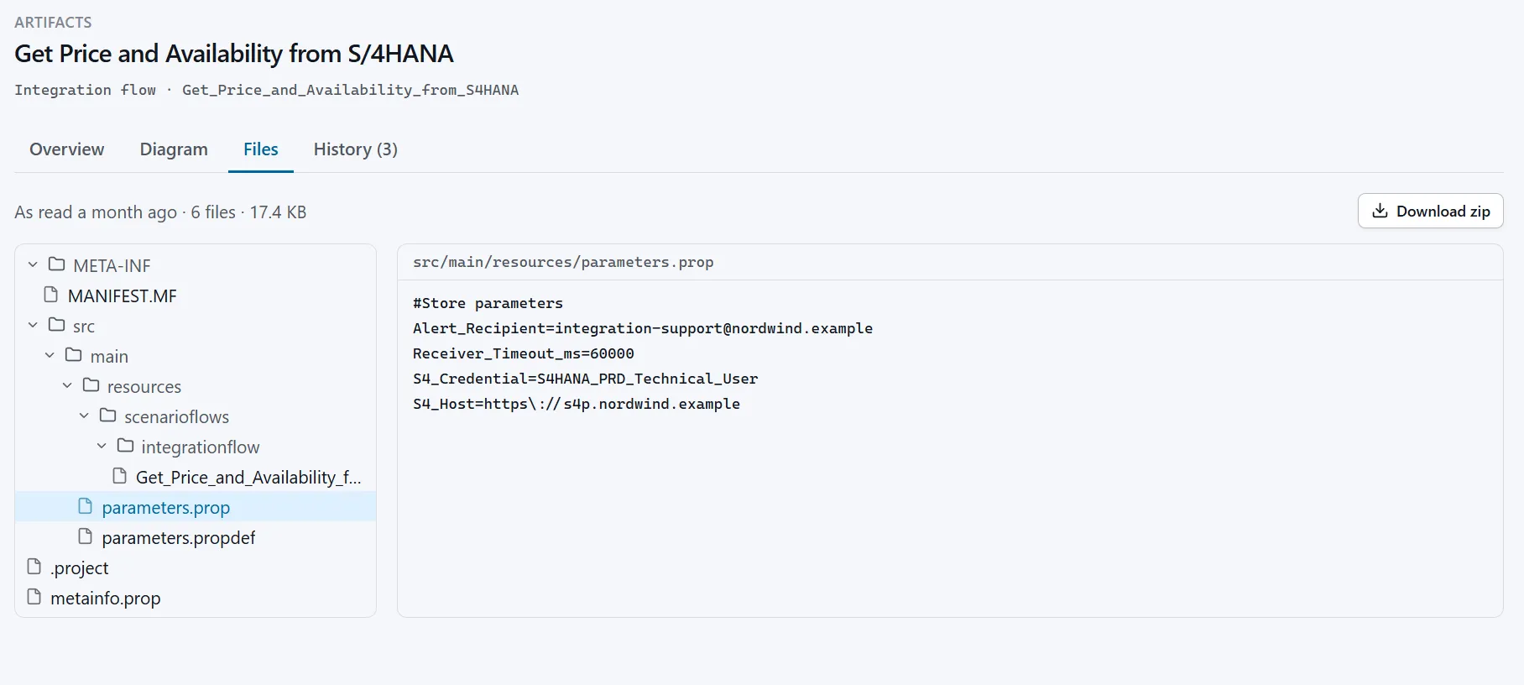
Task: Click the ARTIFACTS breadcrumb label
Action: (53, 23)
